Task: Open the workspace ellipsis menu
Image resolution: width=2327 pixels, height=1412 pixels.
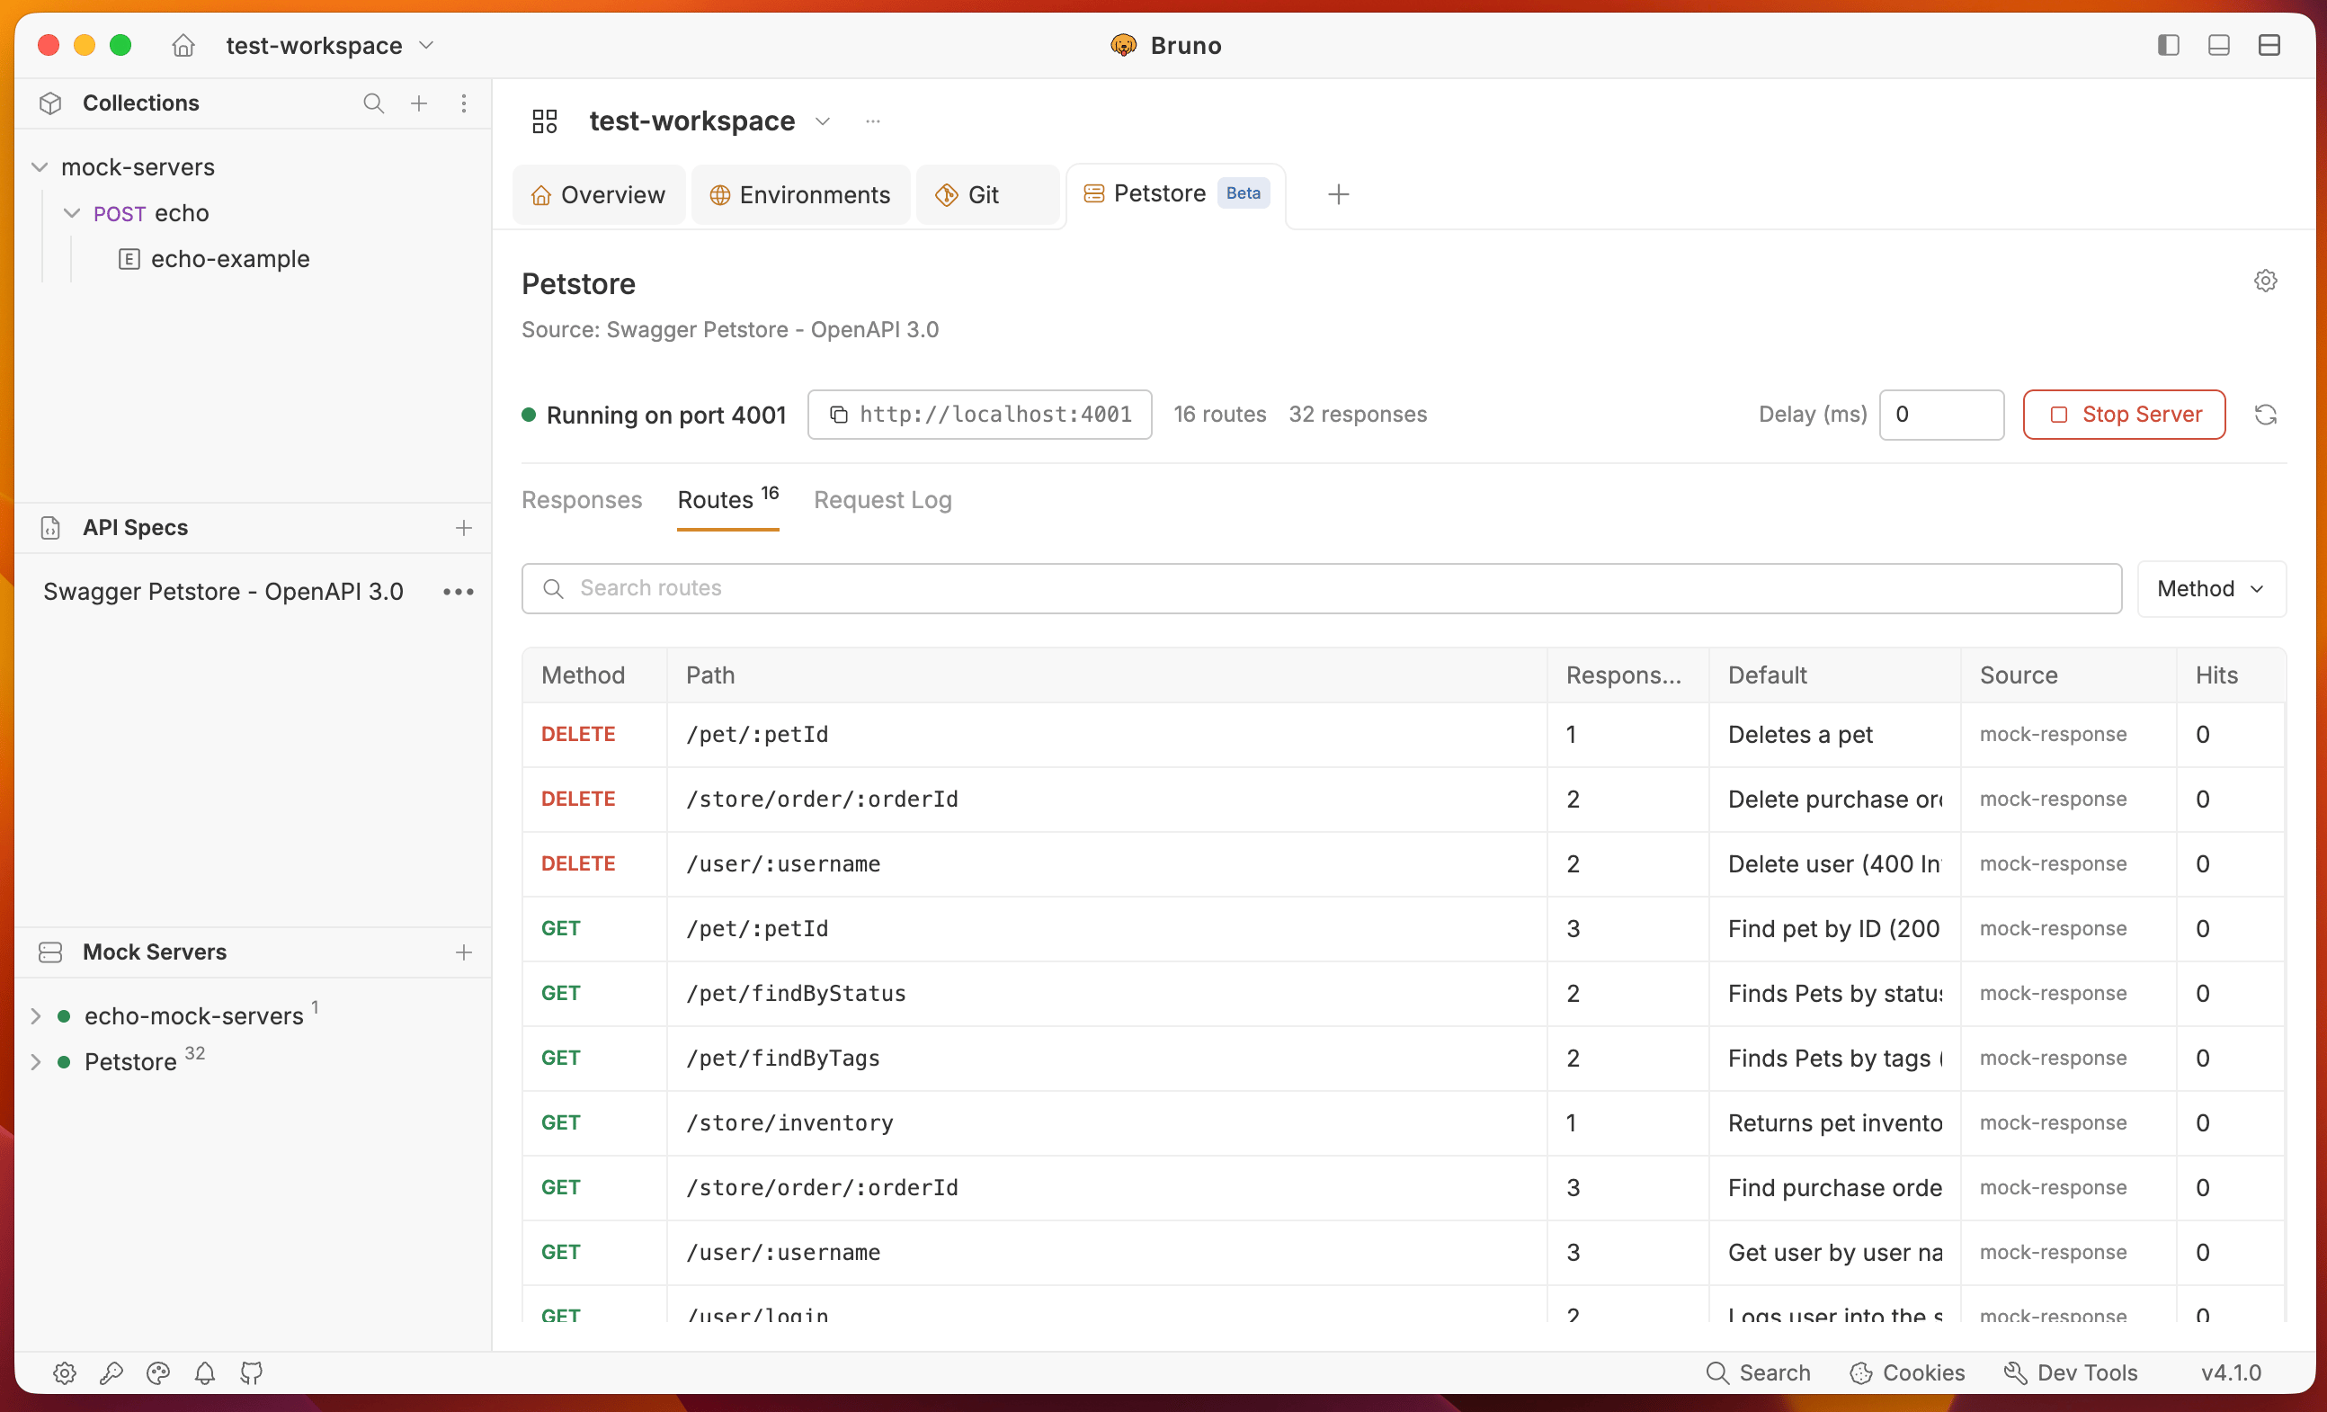Action: pyautogui.click(x=872, y=121)
